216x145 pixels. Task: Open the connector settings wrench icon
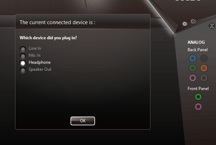[212, 26]
